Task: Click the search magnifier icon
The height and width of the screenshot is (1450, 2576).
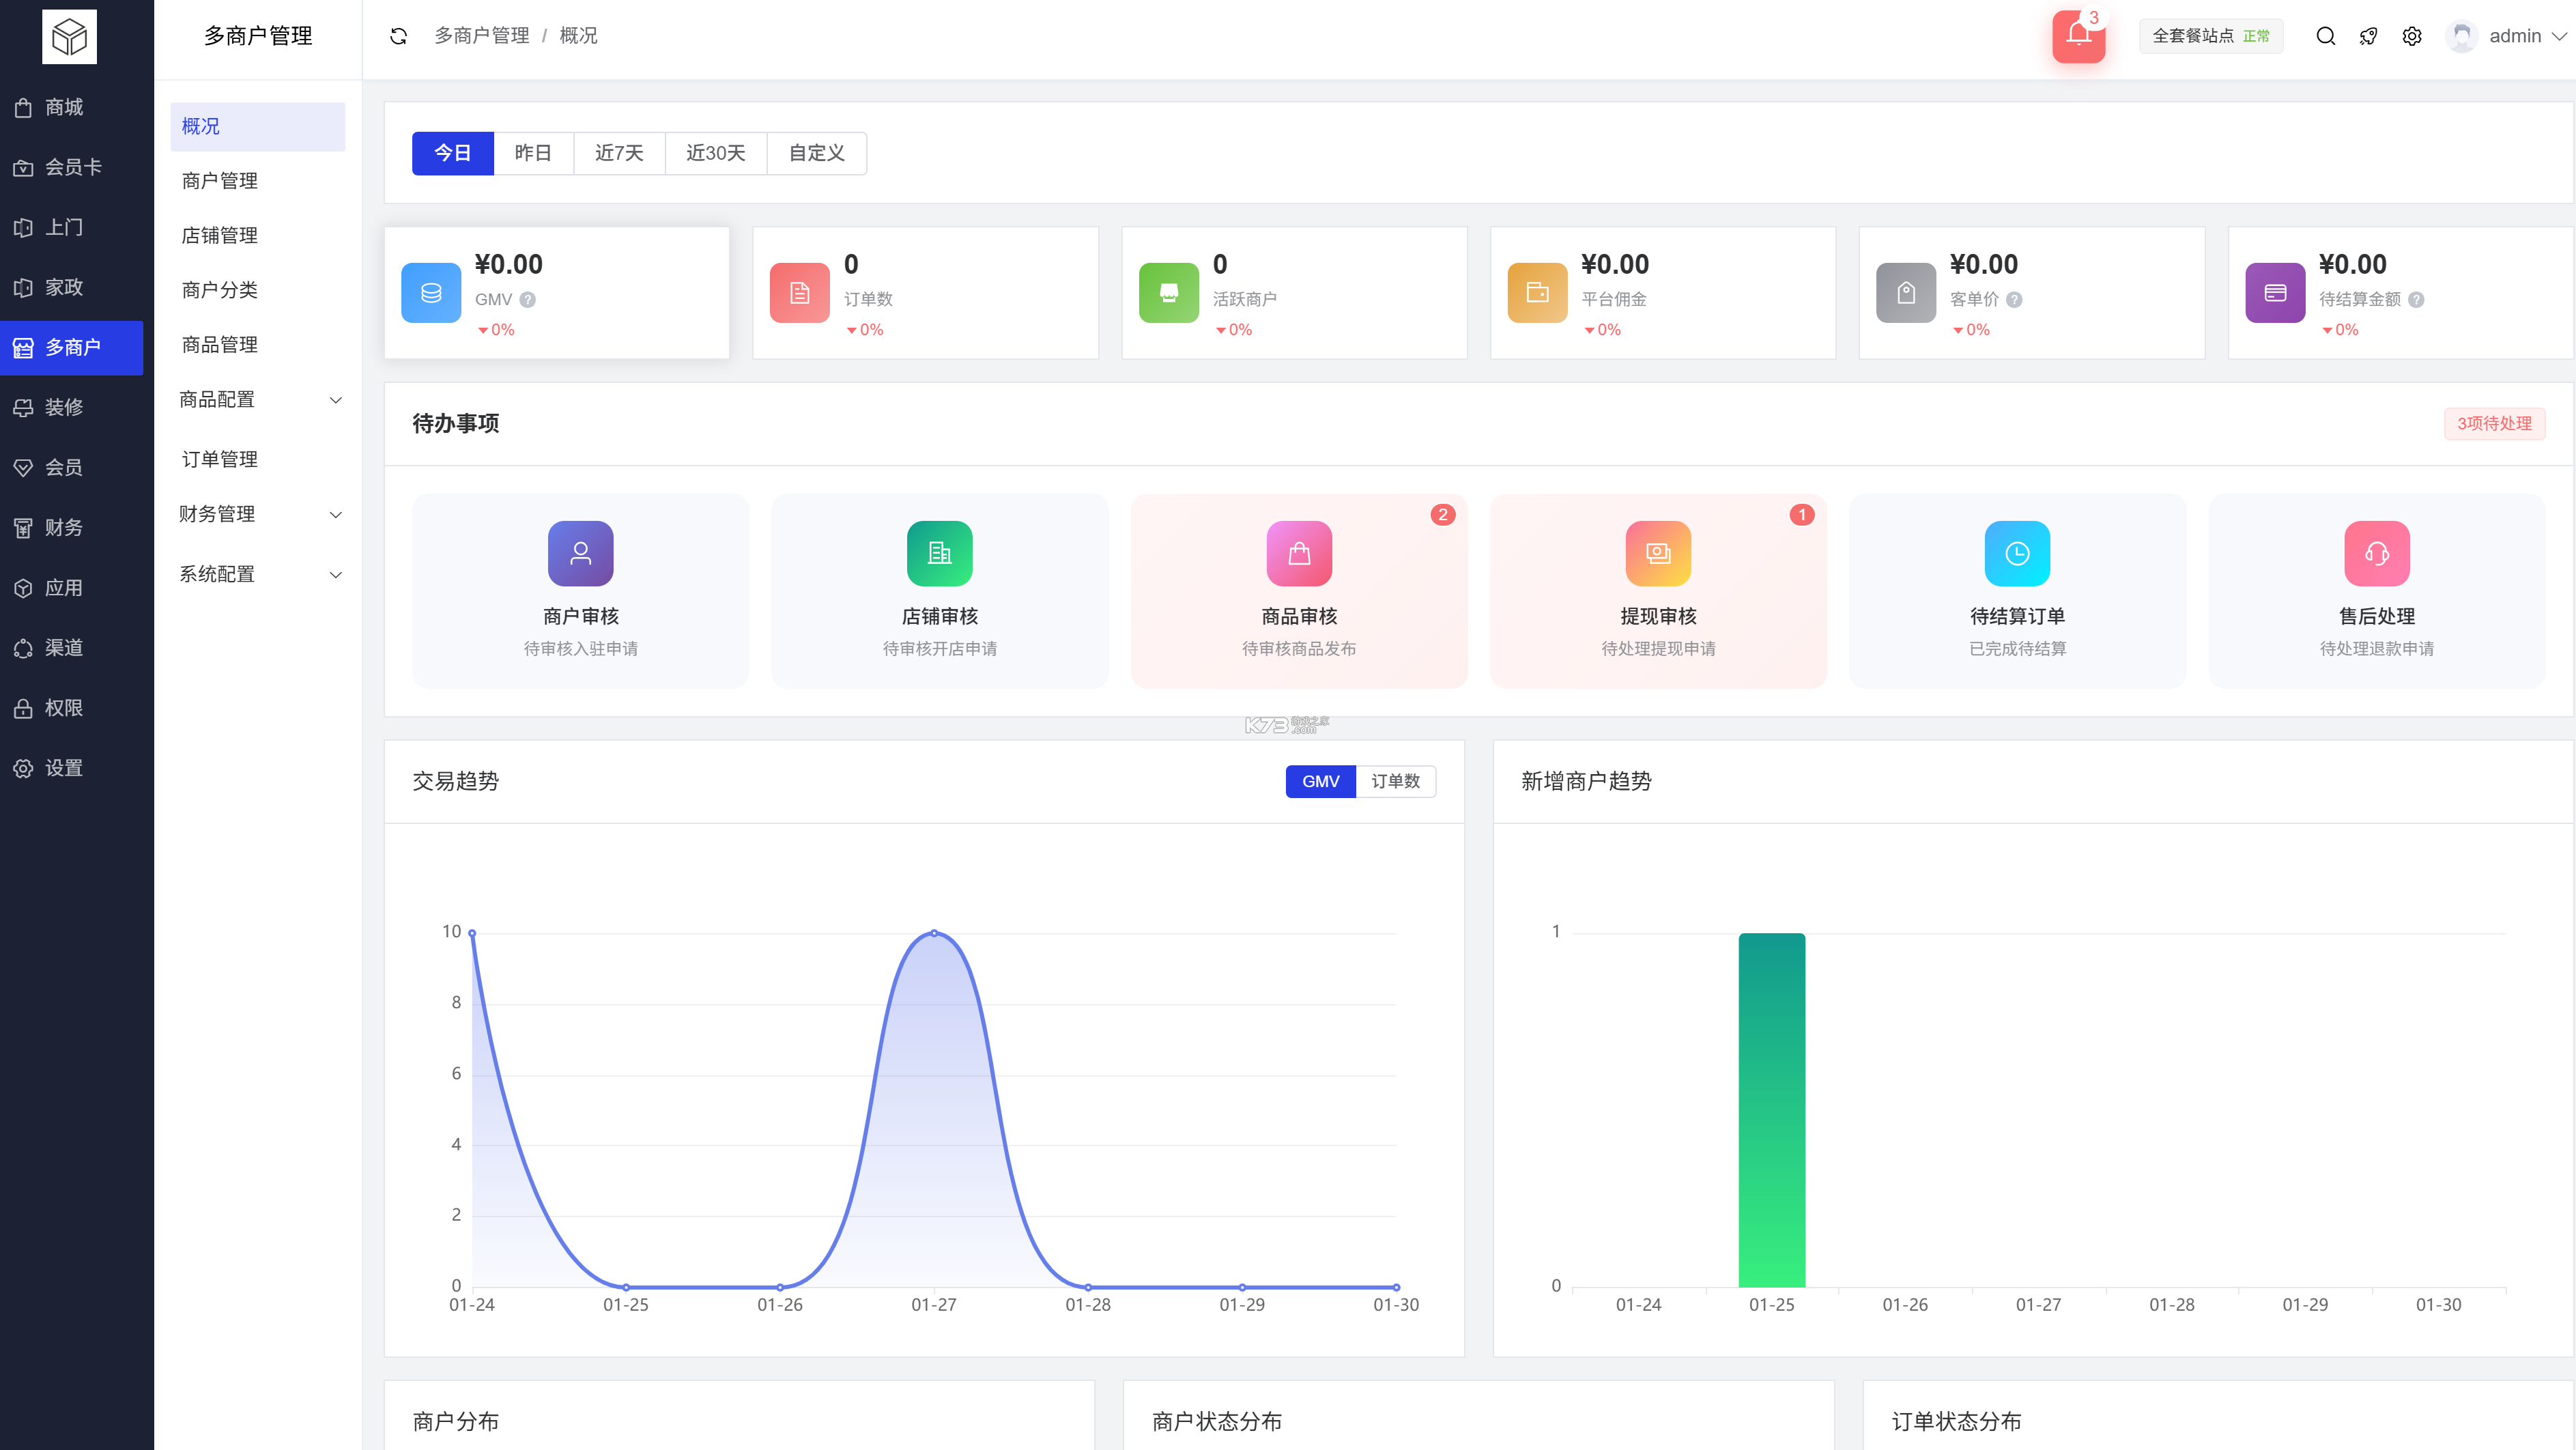Action: [x=2326, y=36]
